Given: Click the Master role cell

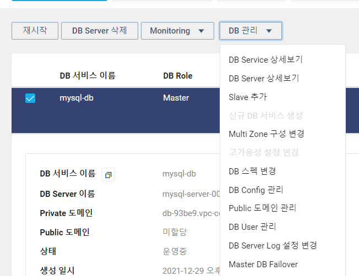Looking at the screenshot, I should click(176, 98).
